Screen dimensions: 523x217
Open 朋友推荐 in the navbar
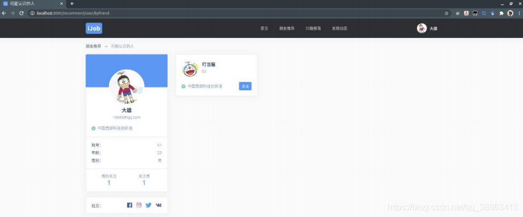click(x=287, y=28)
